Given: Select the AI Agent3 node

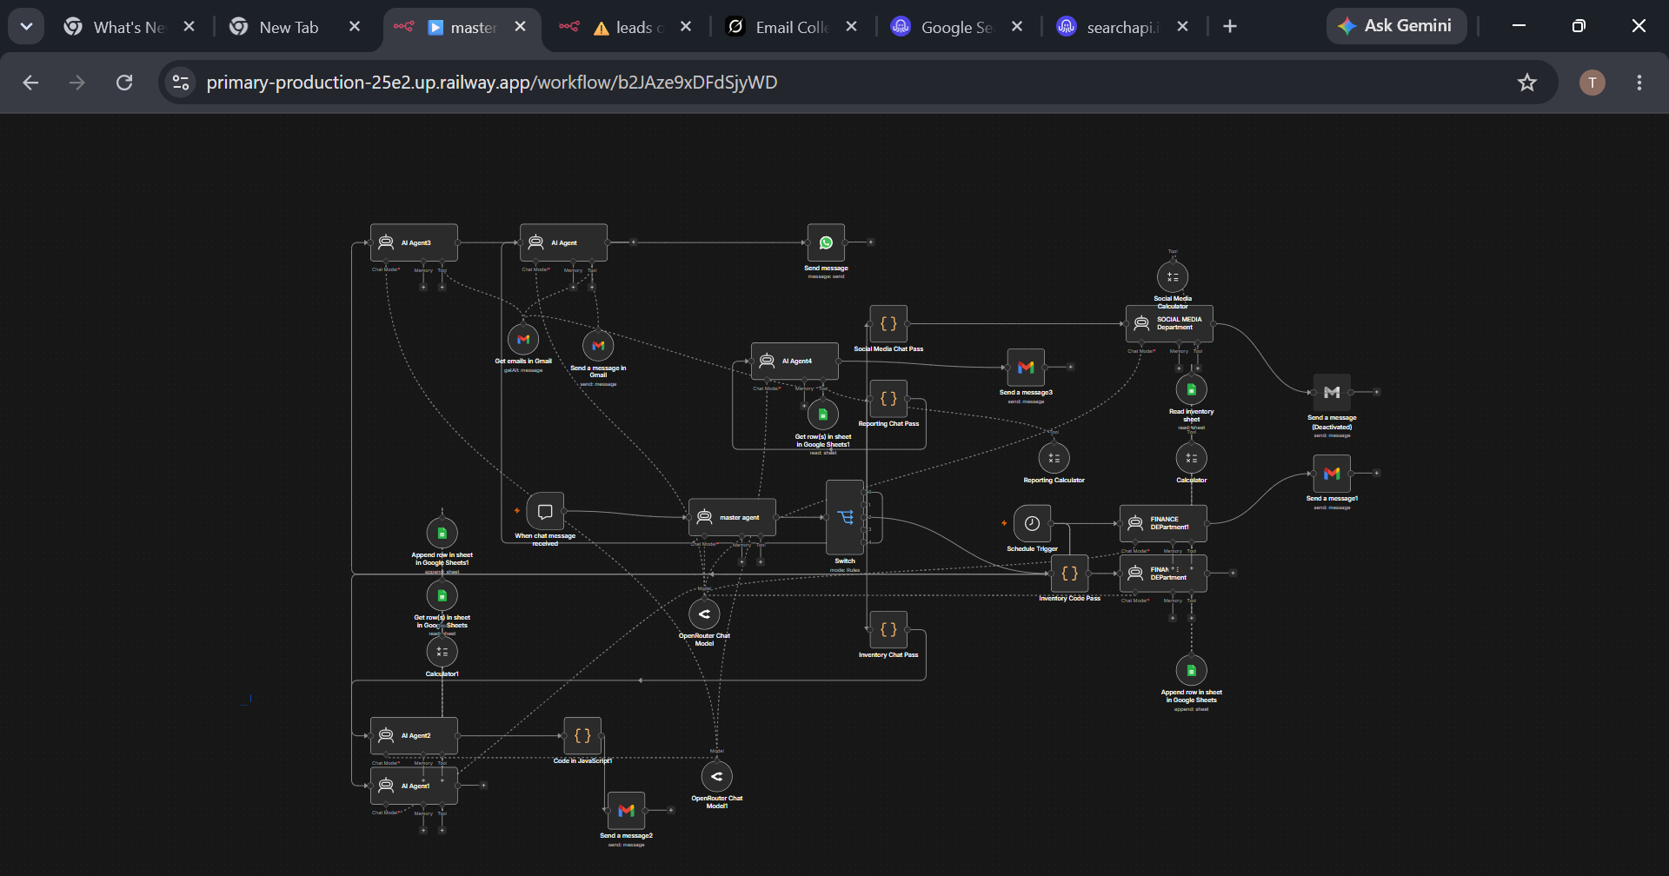Looking at the screenshot, I should 414,242.
